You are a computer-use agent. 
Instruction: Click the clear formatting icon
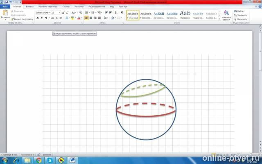[x=81, y=13]
